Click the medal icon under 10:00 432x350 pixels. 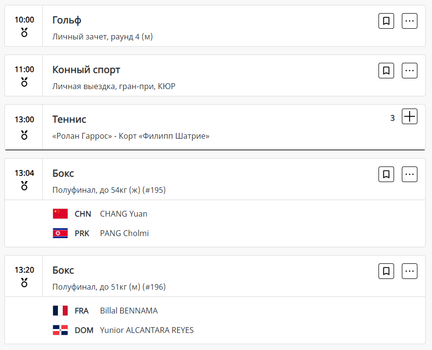point(24,33)
